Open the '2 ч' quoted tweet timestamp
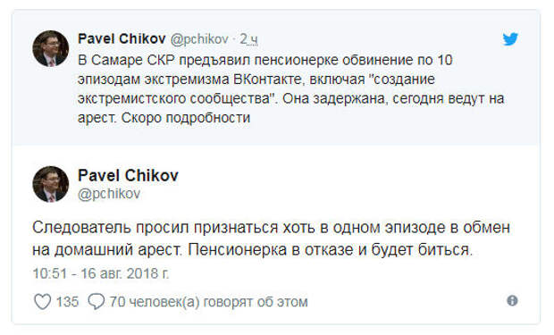 click(x=248, y=39)
